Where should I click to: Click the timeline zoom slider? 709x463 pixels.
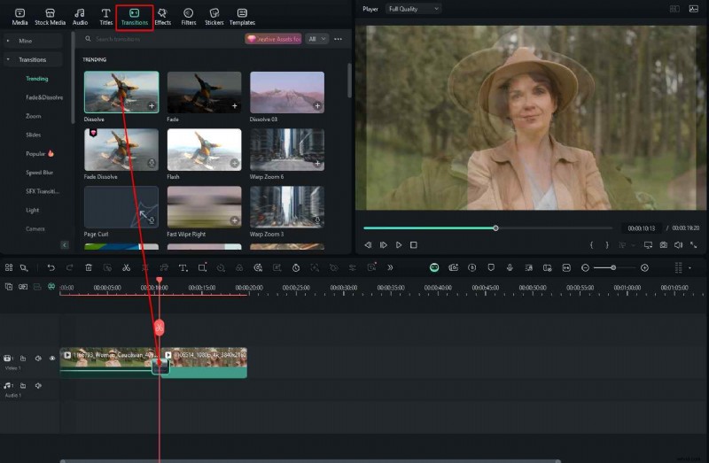pos(613,267)
